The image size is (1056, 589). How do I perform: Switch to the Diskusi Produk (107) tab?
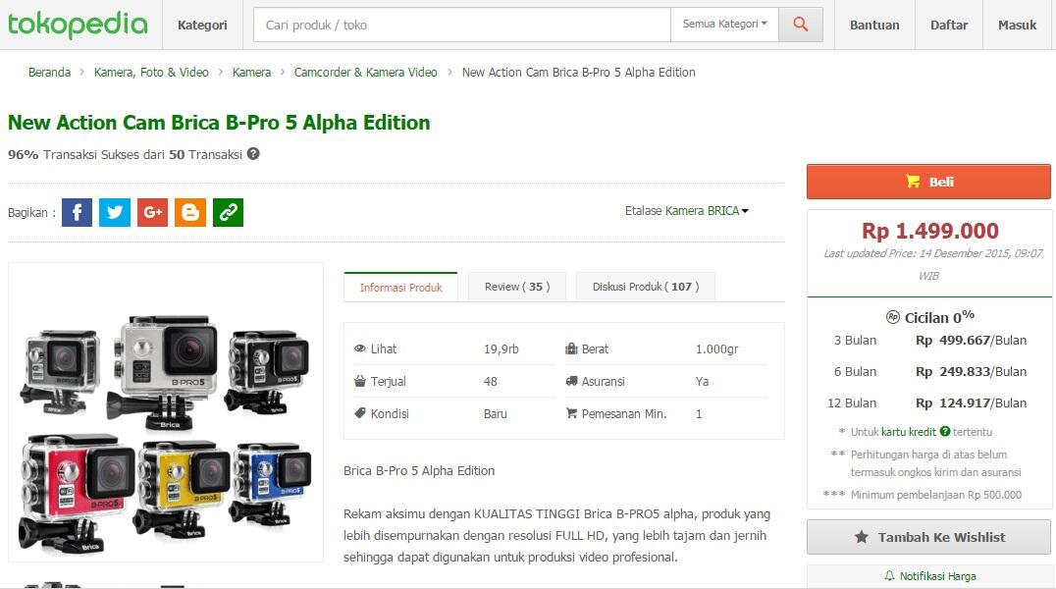645,287
